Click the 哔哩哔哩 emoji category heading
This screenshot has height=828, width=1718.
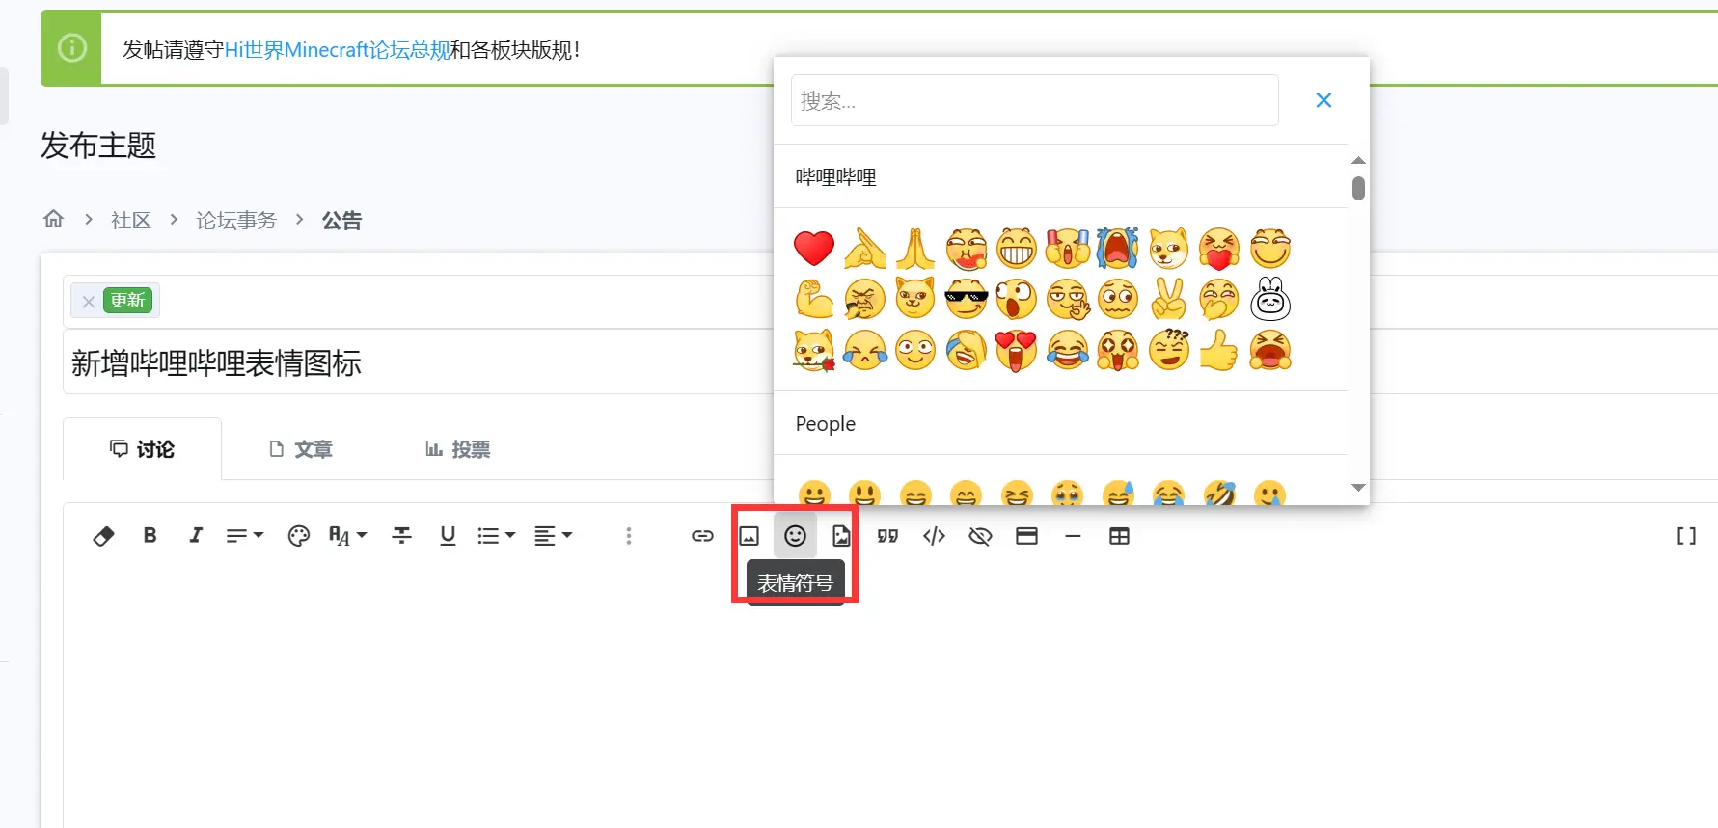836,177
